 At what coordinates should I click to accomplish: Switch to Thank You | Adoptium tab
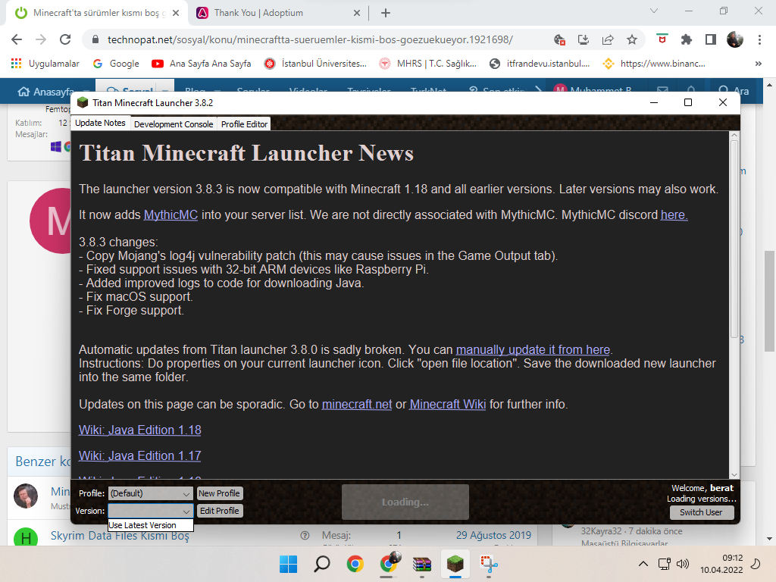click(277, 13)
